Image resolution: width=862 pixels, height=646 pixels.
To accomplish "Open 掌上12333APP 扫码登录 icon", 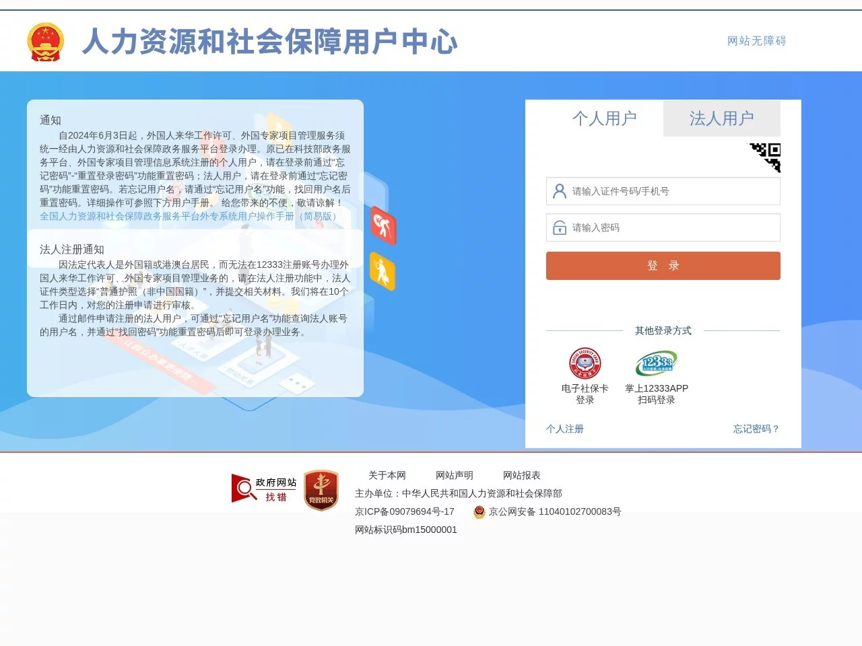I will pyautogui.click(x=655, y=363).
